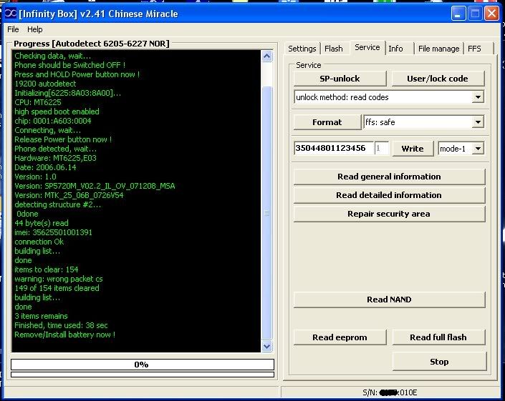Click log line 'items to clear: 154'
The width and height of the screenshot is (505, 401).
(x=47, y=269)
